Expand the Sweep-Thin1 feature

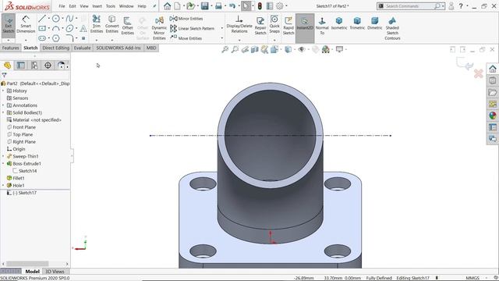pyautogui.click(x=3, y=156)
